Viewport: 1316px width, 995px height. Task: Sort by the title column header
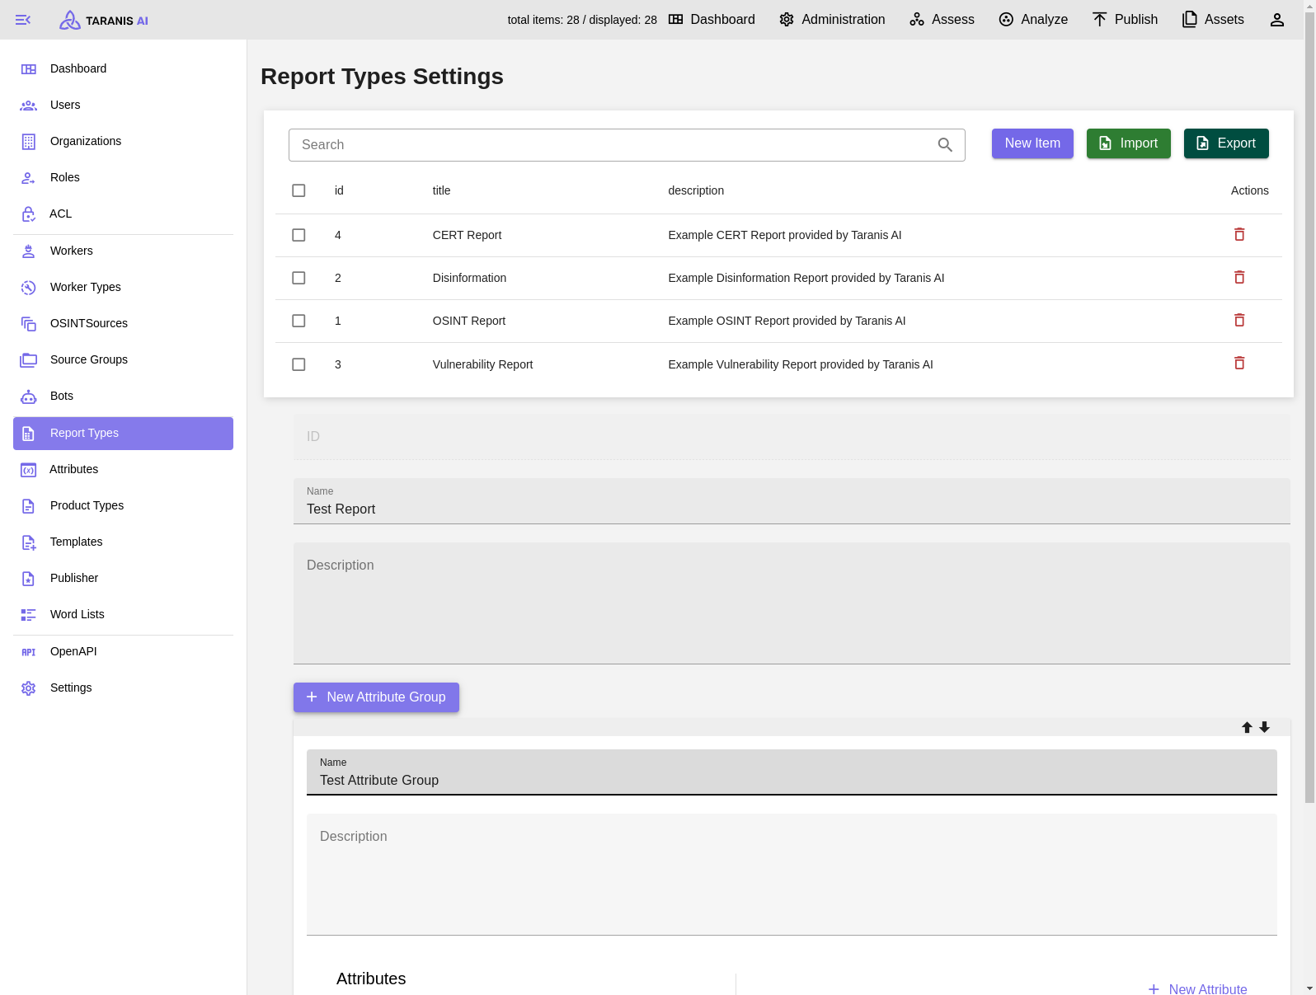pyautogui.click(x=442, y=190)
